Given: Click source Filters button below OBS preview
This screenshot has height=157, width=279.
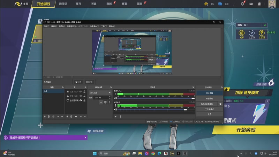Looking at the screenshot, I should 90,82.
